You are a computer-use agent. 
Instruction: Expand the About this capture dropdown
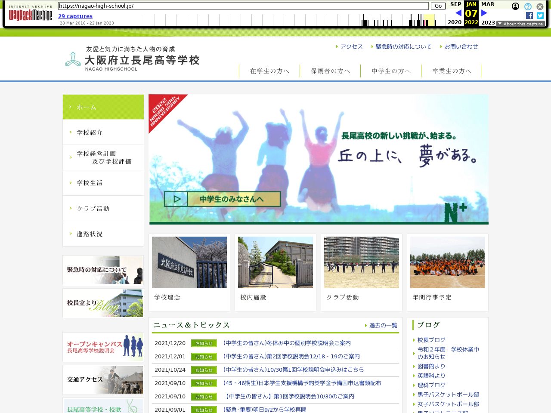click(520, 24)
